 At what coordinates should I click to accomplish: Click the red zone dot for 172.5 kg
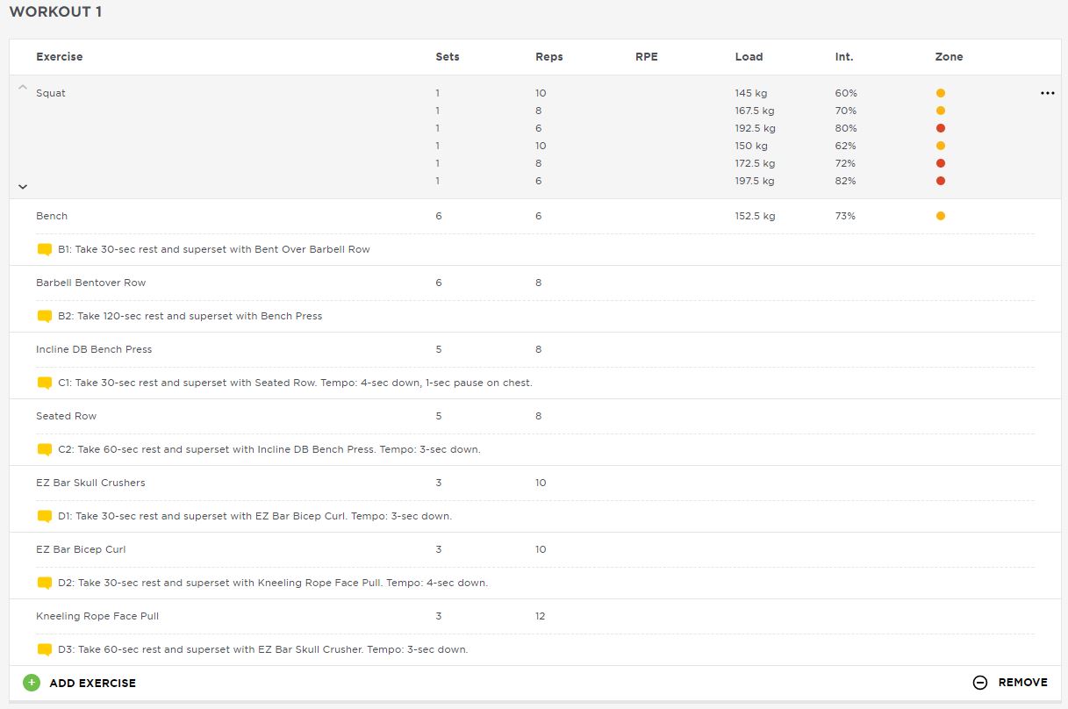pos(941,163)
